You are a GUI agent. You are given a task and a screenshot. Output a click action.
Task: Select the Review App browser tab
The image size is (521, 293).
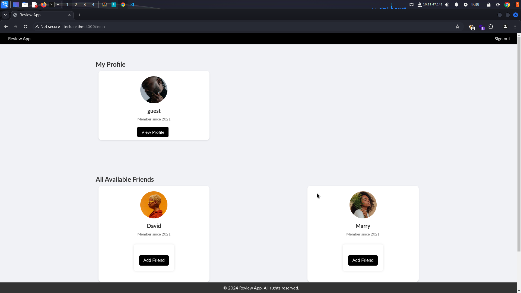tap(41, 15)
